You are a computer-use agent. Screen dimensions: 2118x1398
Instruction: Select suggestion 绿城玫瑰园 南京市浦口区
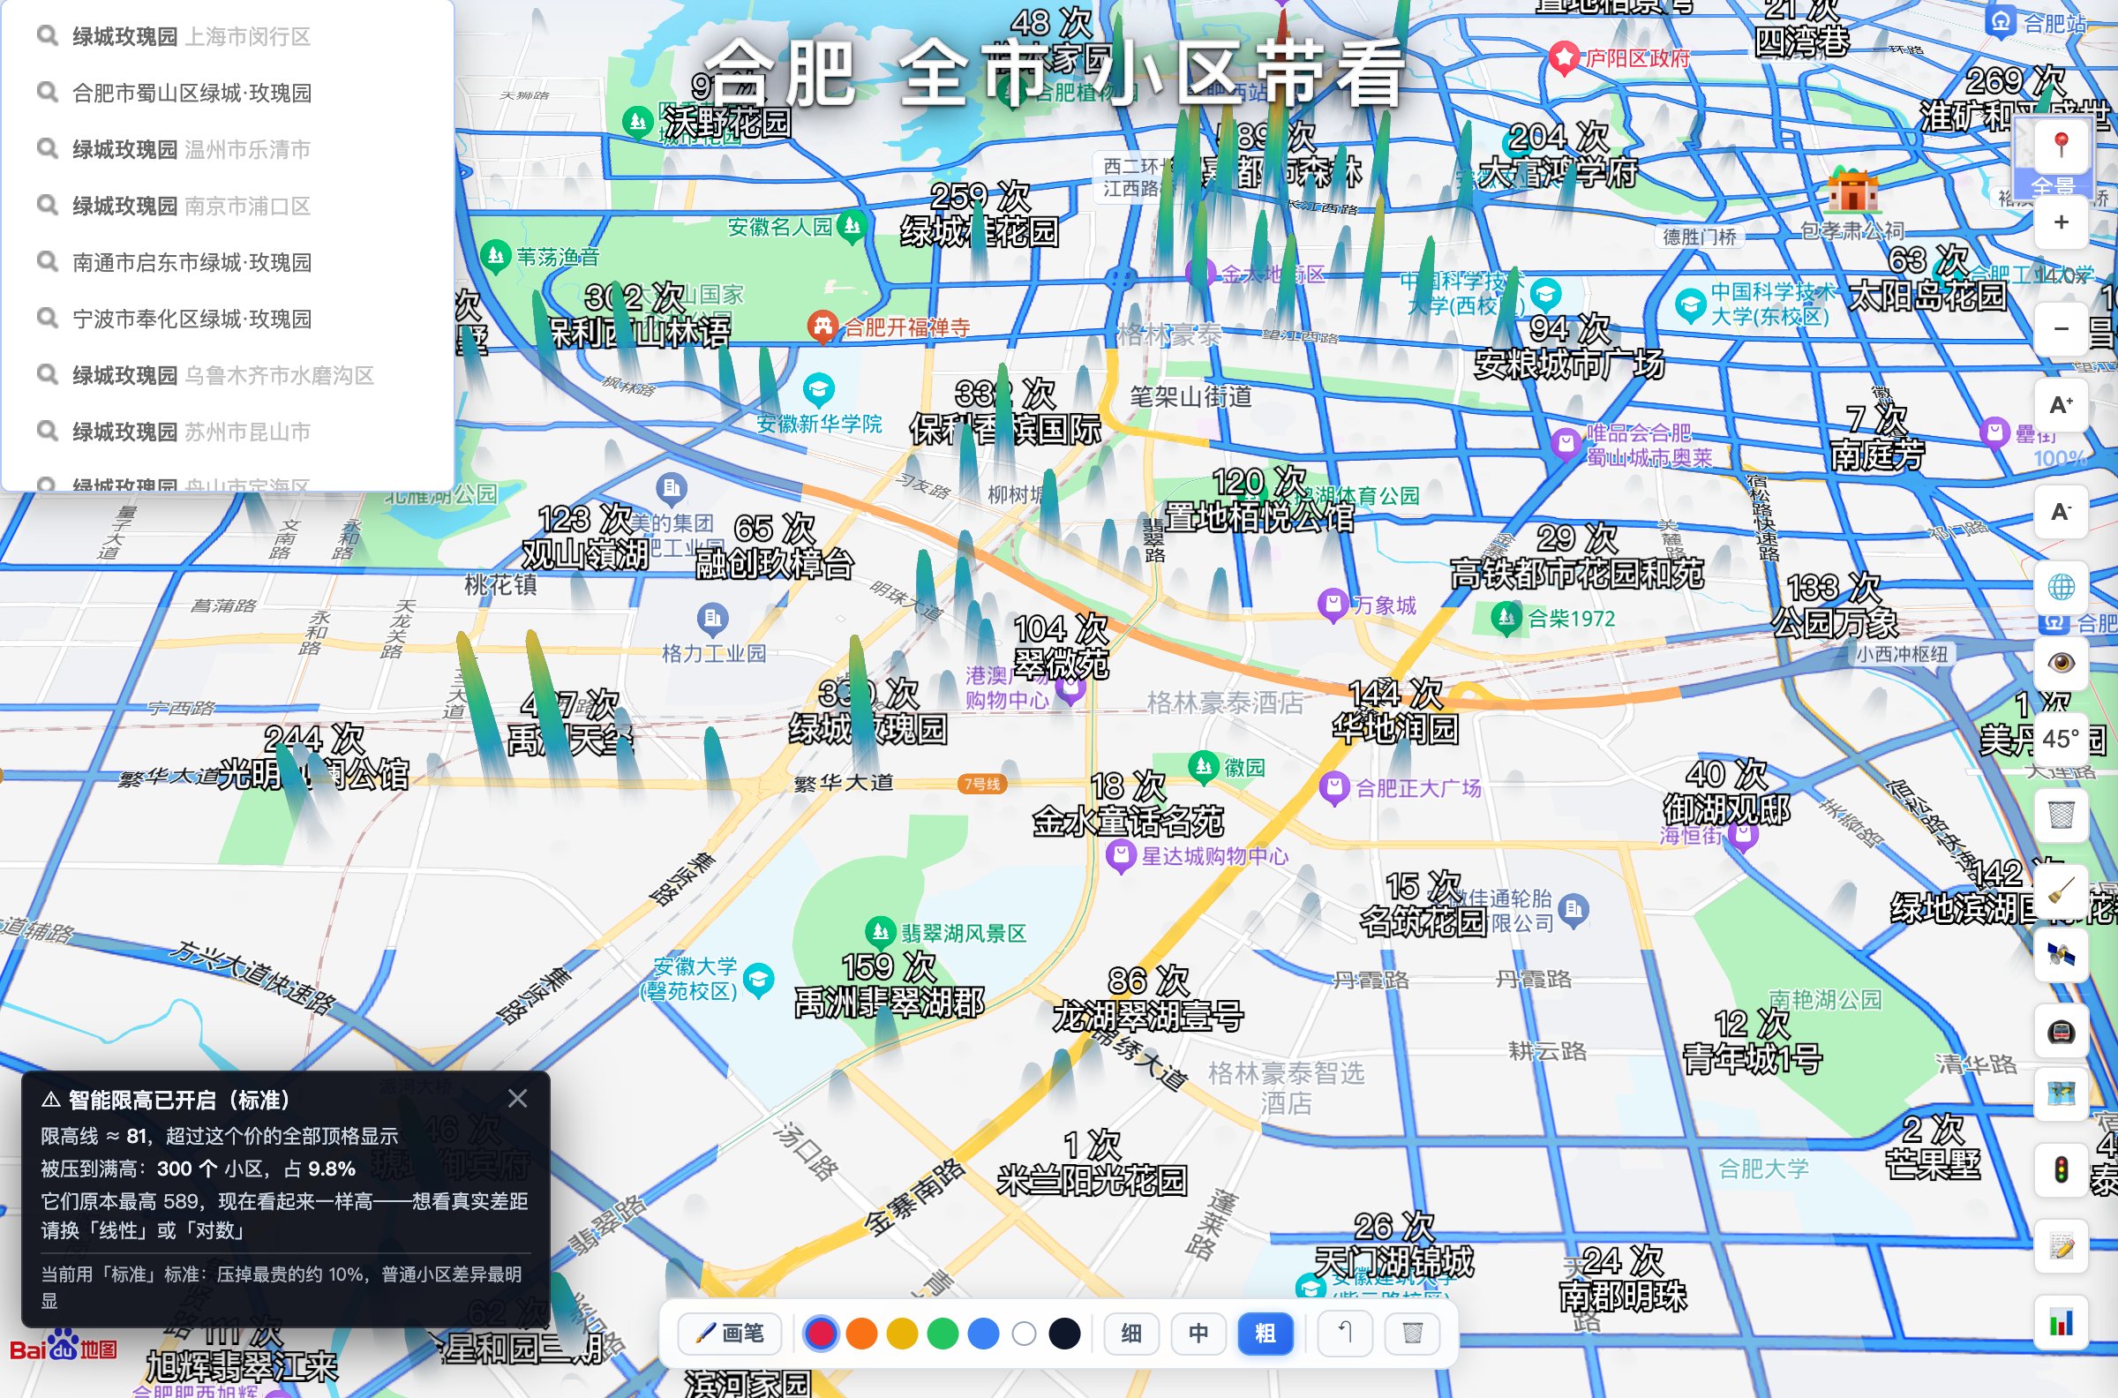[x=229, y=206]
